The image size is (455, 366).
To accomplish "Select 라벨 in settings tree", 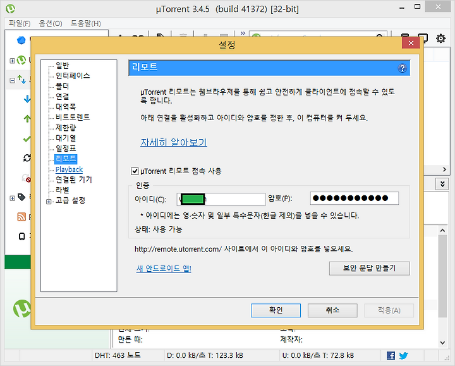I will (x=62, y=190).
